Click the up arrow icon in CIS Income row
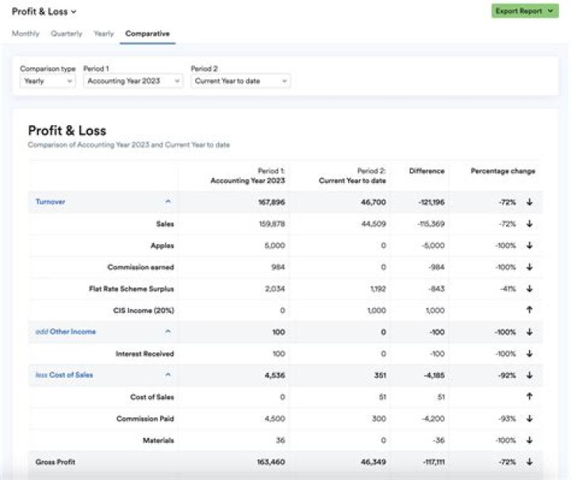The image size is (571, 480). point(529,310)
